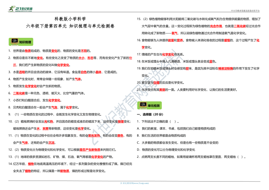Select the line starting 世界是由物质组成的

pos(50,51)
